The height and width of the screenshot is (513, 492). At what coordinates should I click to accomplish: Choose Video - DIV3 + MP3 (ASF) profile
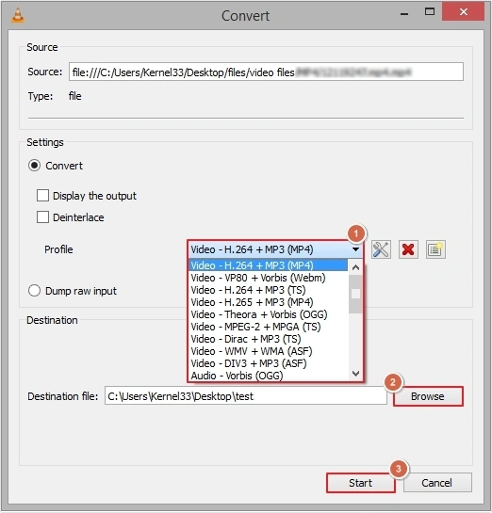(268, 363)
